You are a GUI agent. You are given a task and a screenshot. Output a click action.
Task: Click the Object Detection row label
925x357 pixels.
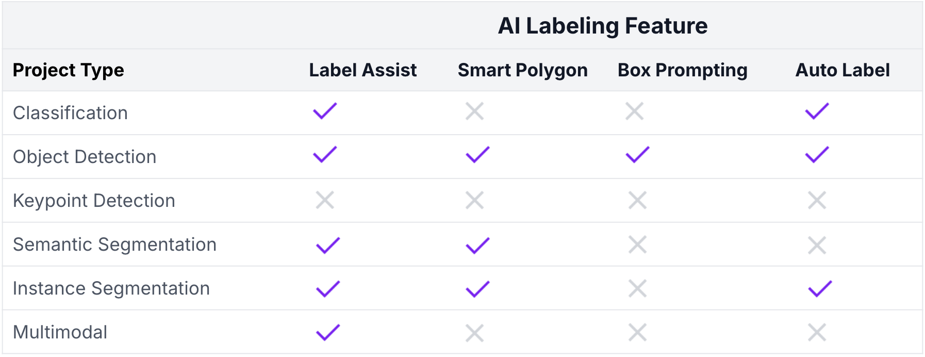coord(85,157)
